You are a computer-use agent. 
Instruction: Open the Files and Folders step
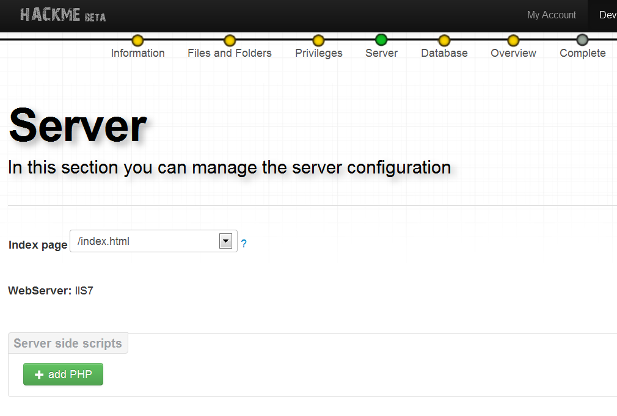[x=230, y=53]
